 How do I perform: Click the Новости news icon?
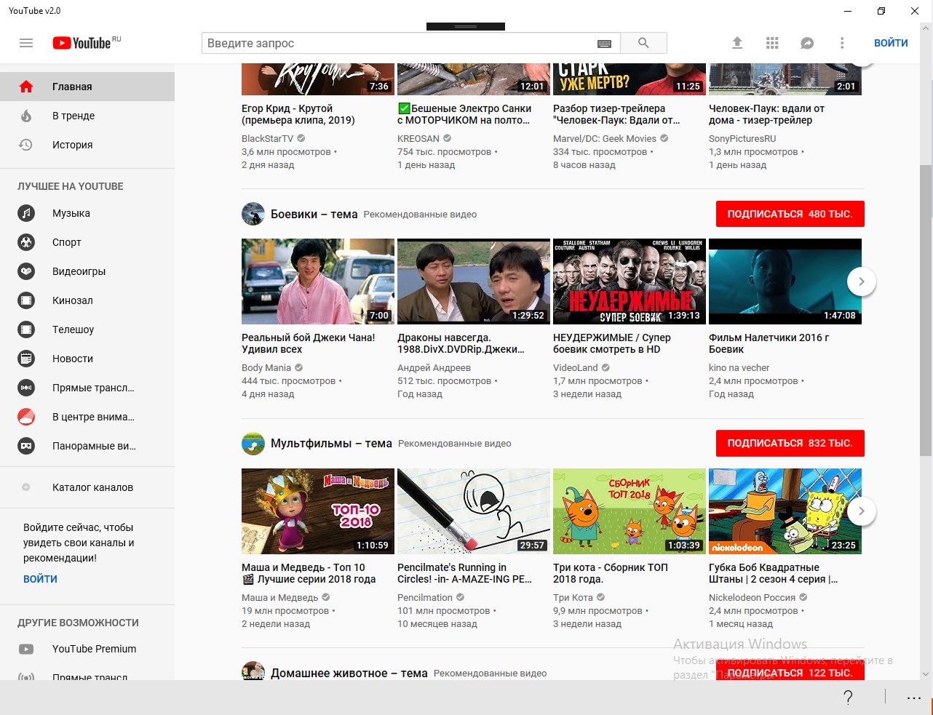coord(26,359)
